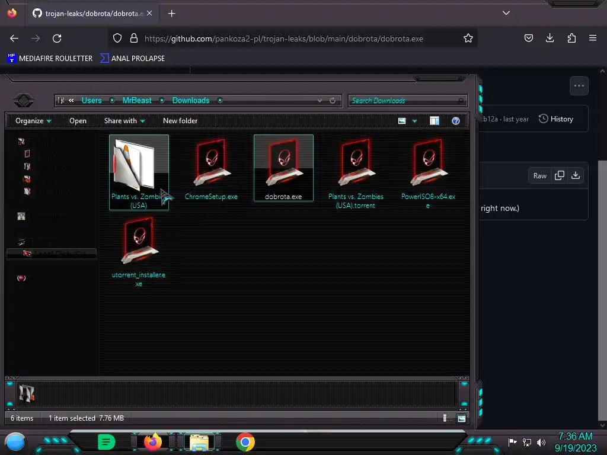Bookmark this page with the star icon
Image resolution: width=607 pixels, height=455 pixels.
click(468, 39)
